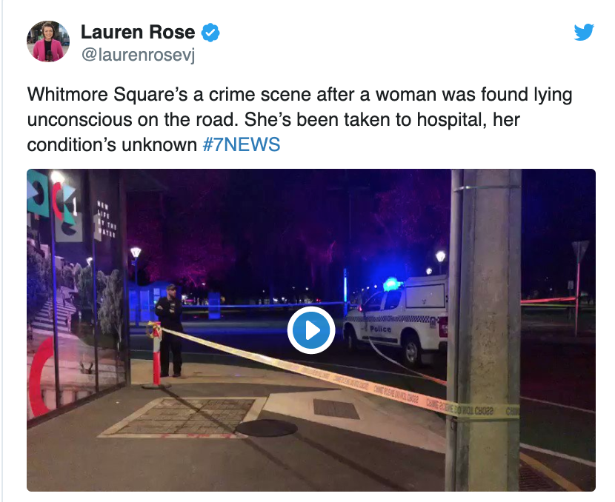Screen dimensions: 615x502
Task: Click the man standing behind the tape
Action: point(170,330)
